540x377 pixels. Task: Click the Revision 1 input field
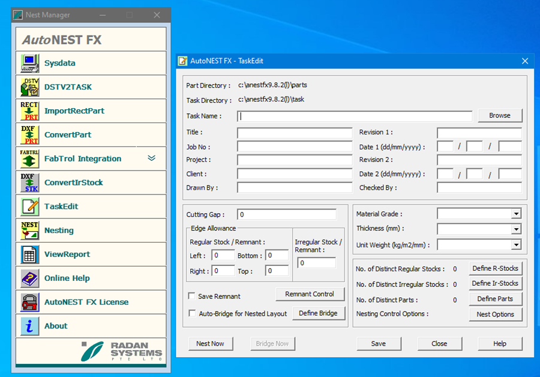click(479, 133)
